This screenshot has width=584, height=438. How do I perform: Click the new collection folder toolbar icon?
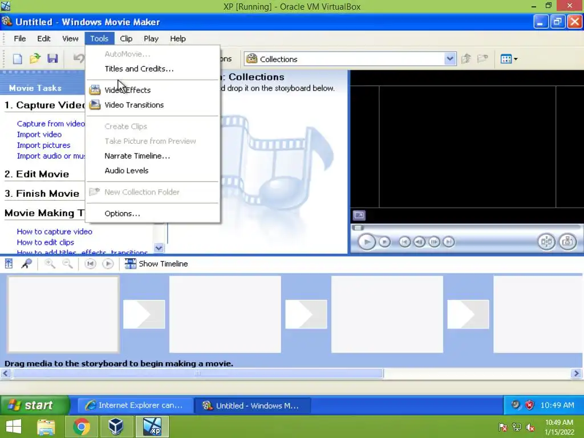pyautogui.click(x=482, y=59)
